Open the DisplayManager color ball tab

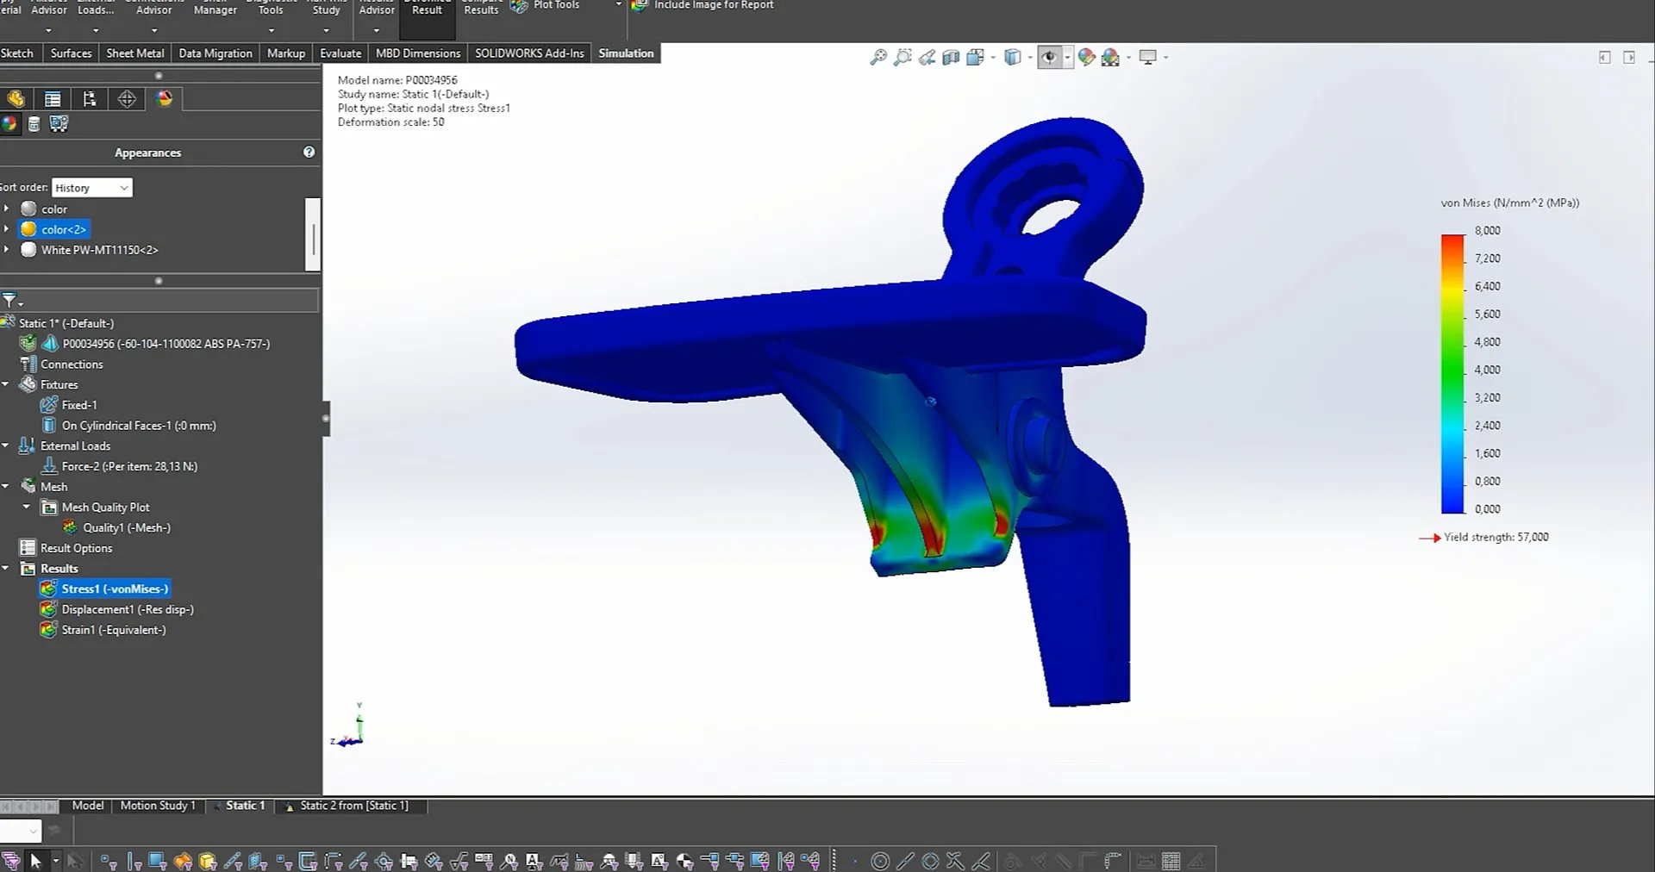pyautogui.click(x=165, y=99)
